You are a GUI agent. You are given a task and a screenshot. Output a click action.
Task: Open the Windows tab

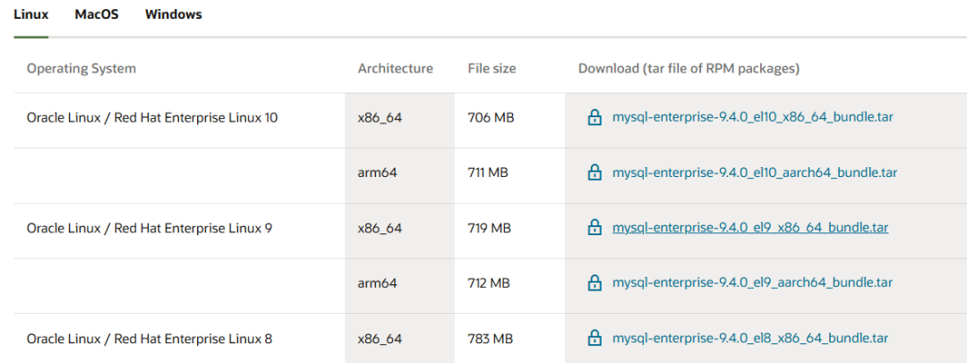(x=173, y=14)
